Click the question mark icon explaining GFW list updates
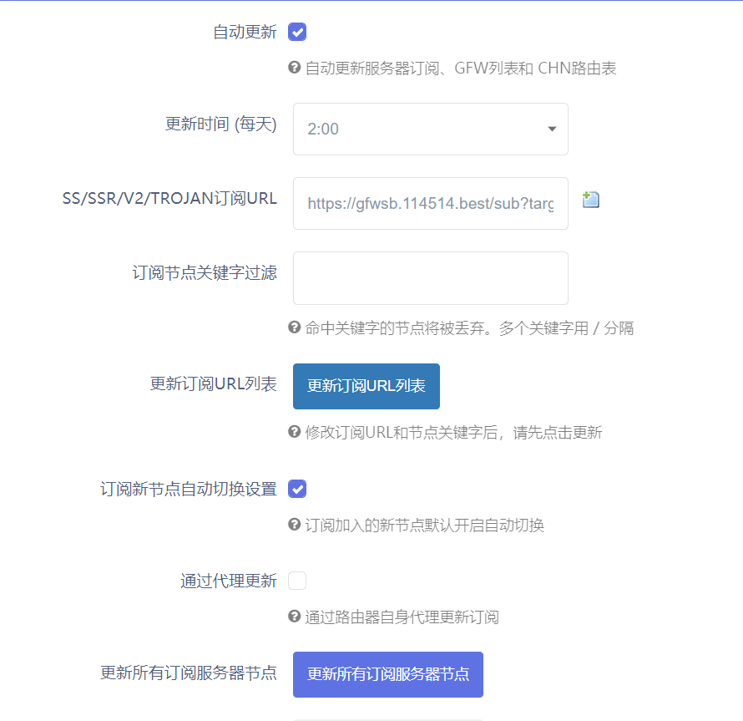 pyautogui.click(x=293, y=69)
